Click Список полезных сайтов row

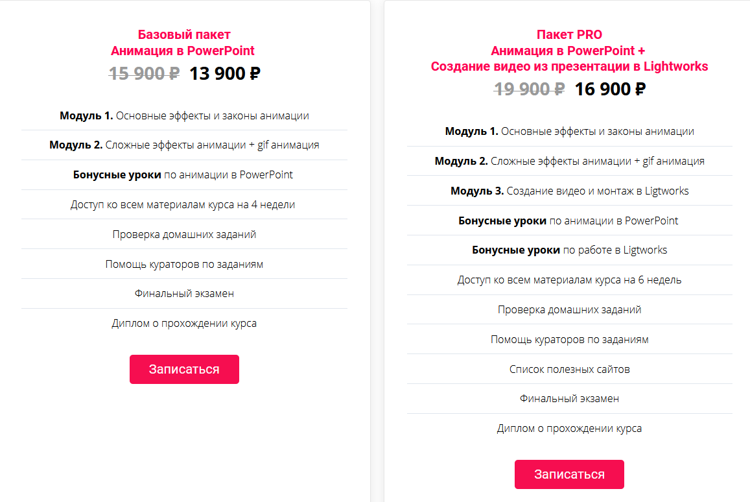(569, 369)
